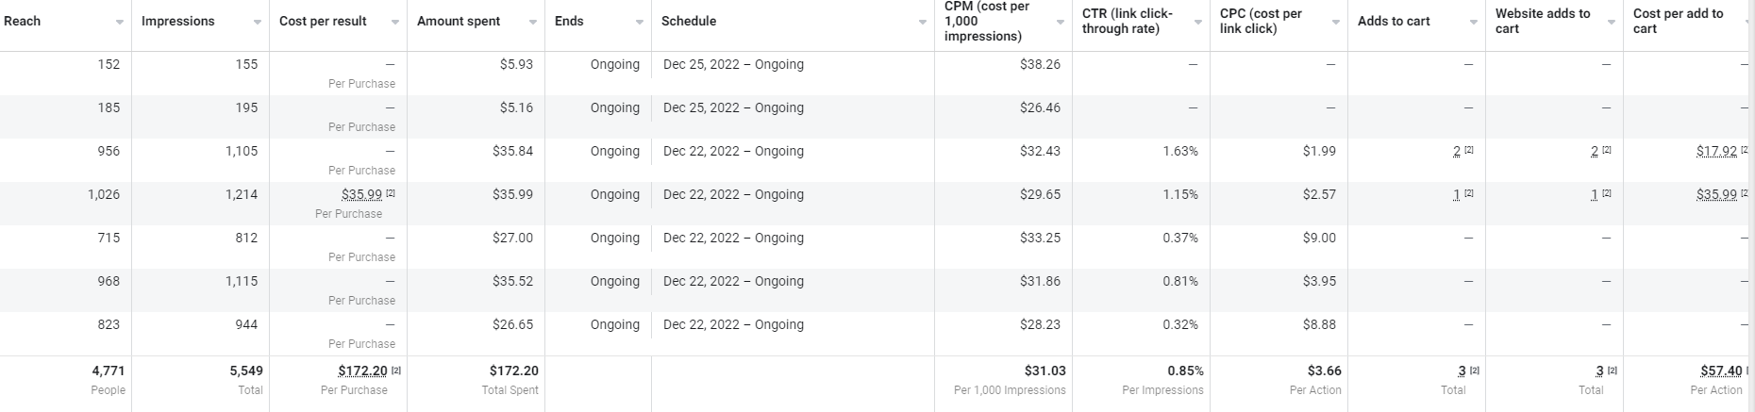The width and height of the screenshot is (1755, 412).
Task: Open the Schedule column dropdown arrow
Action: pos(923,22)
